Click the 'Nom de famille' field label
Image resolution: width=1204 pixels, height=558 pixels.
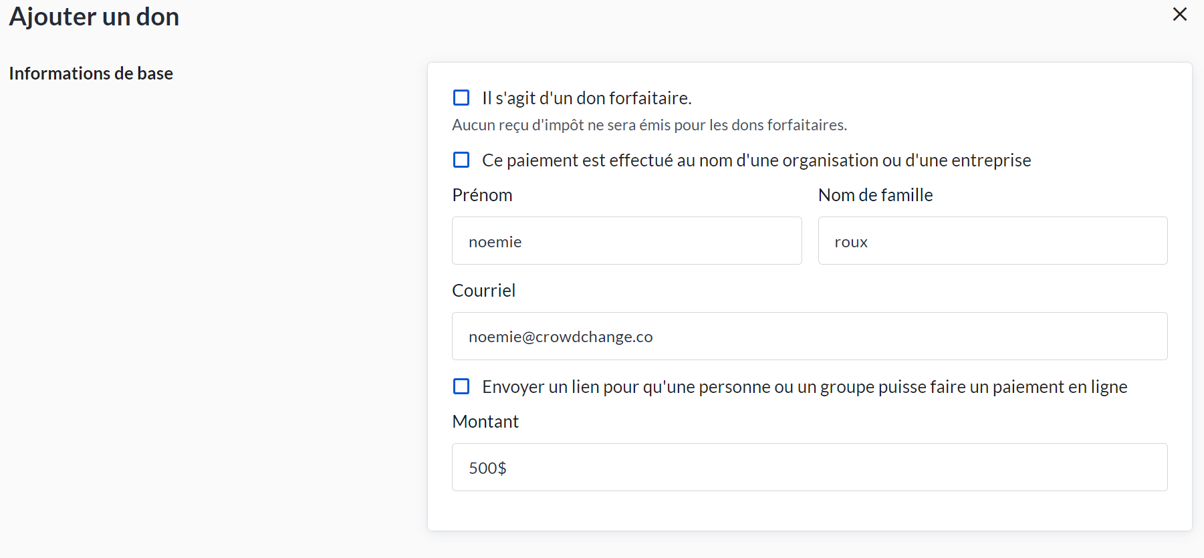[x=875, y=195]
